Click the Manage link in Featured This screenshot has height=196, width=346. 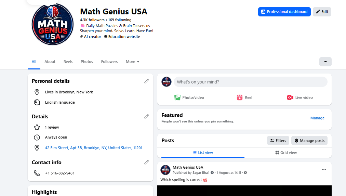pyautogui.click(x=317, y=118)
